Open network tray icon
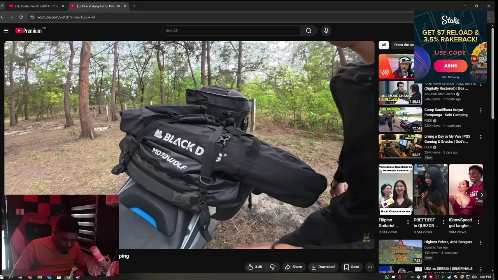The image size is (498, 280). [x=468, y=277]
